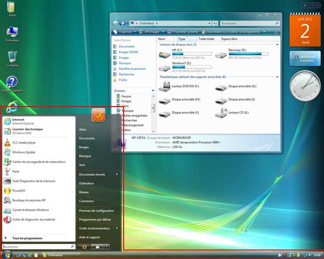Sort drives by the Espace libre column
The width and height of the screenshot is (324, 259).
pos(231,39)
